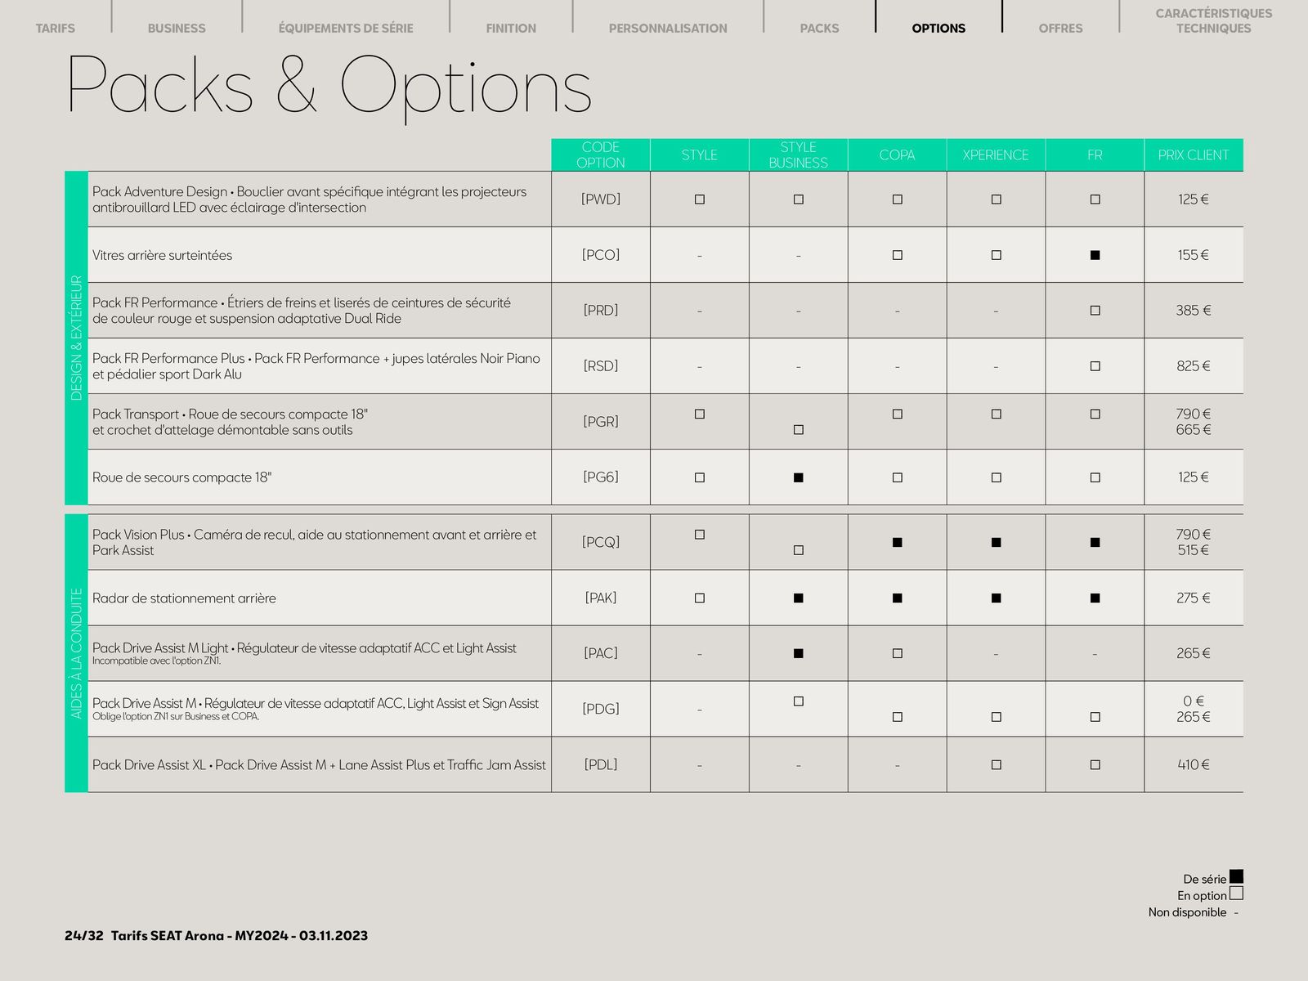Click the FR column header
1308x981 pixels.
(1095, 155)
